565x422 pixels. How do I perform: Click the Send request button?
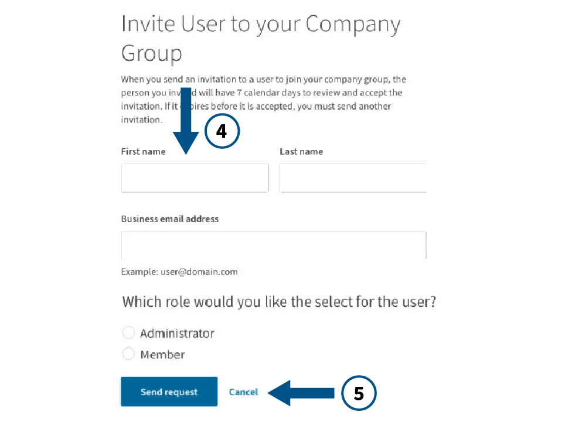click(x=169, y=392)
